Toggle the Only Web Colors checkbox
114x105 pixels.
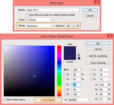5,100
